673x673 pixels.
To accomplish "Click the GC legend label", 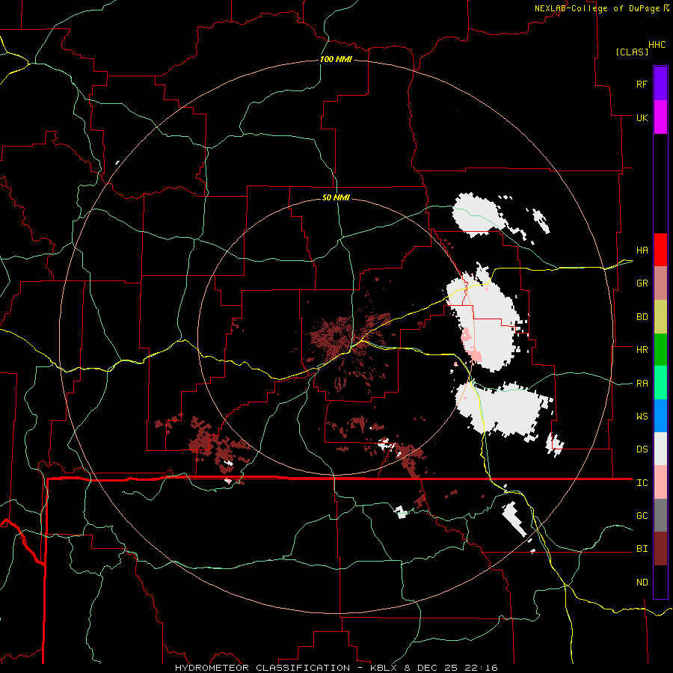I will coord(642,516).
